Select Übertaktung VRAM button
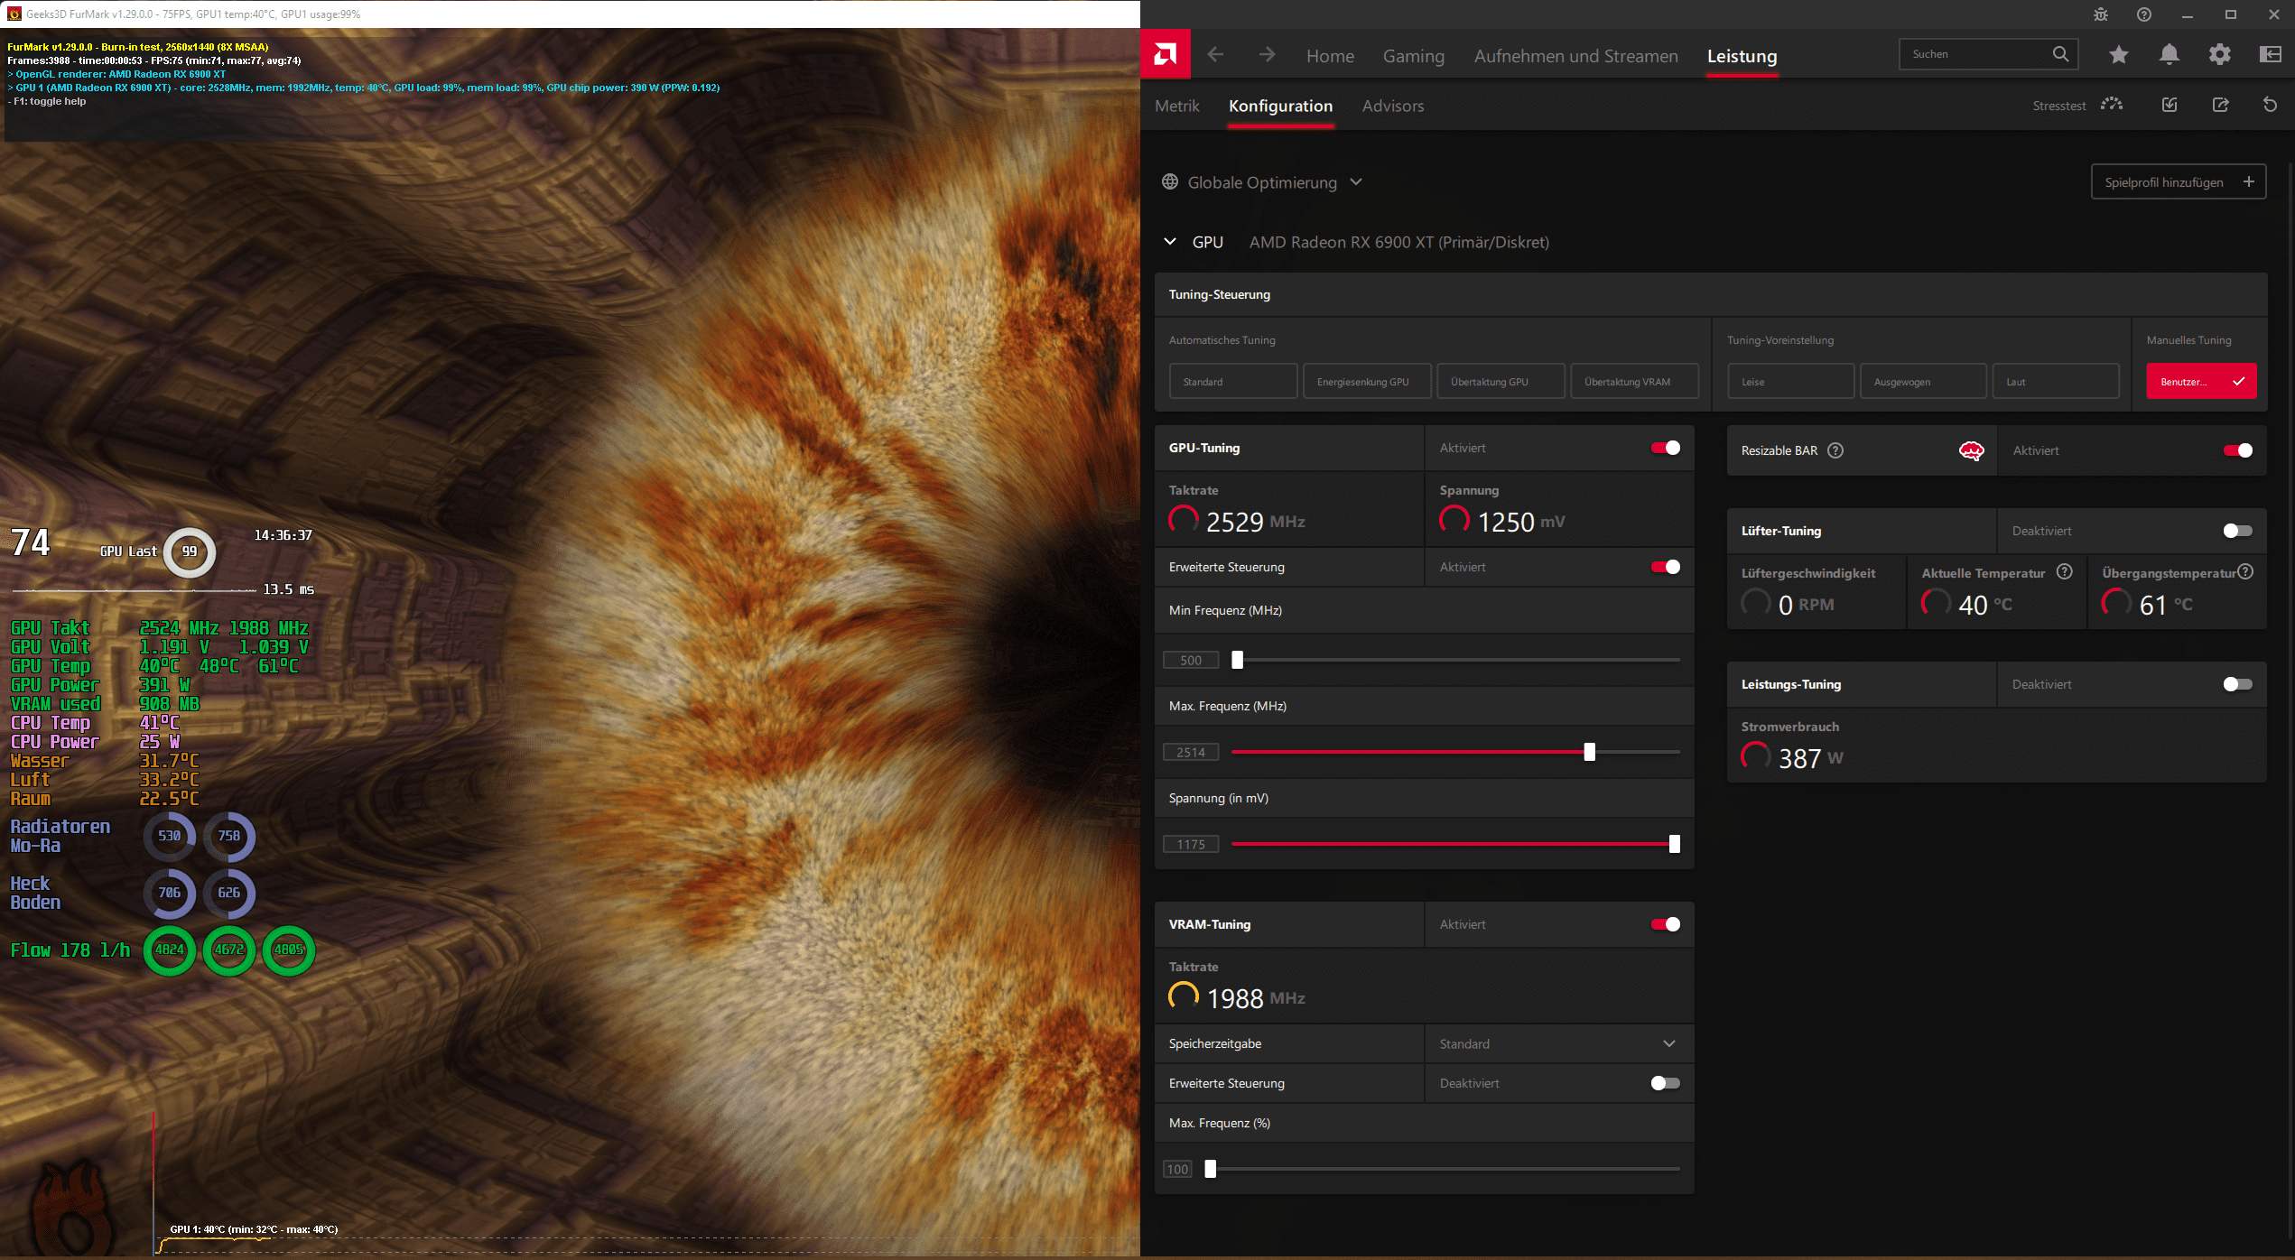Viewport: 2295px width, 1260px height. tap(1634, 381)
